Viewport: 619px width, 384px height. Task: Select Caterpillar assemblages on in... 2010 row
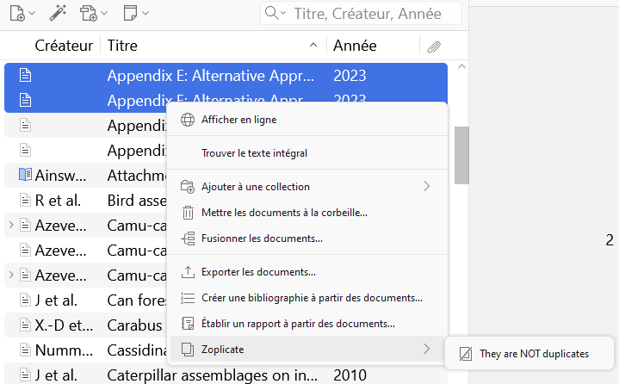tap(226, 375)
